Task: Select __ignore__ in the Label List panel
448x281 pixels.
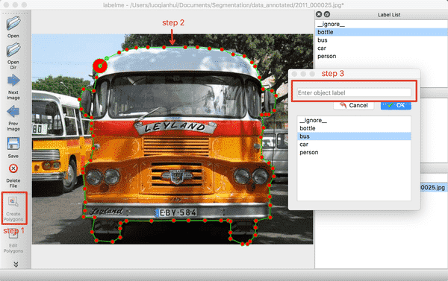Action: [x=382, y=25]
